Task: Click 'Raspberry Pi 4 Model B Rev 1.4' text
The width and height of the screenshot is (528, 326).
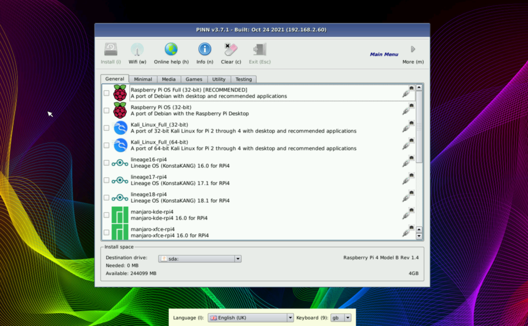Action: [x=381, y=258]
